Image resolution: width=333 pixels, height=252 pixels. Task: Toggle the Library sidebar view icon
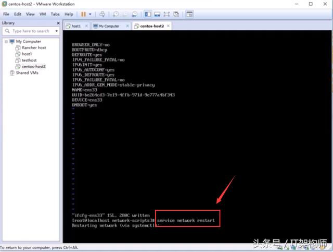148,14
